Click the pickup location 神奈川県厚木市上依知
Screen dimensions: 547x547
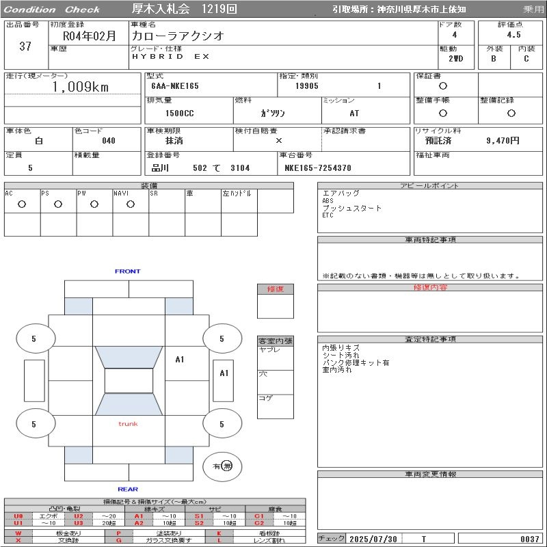pos(421,10)
